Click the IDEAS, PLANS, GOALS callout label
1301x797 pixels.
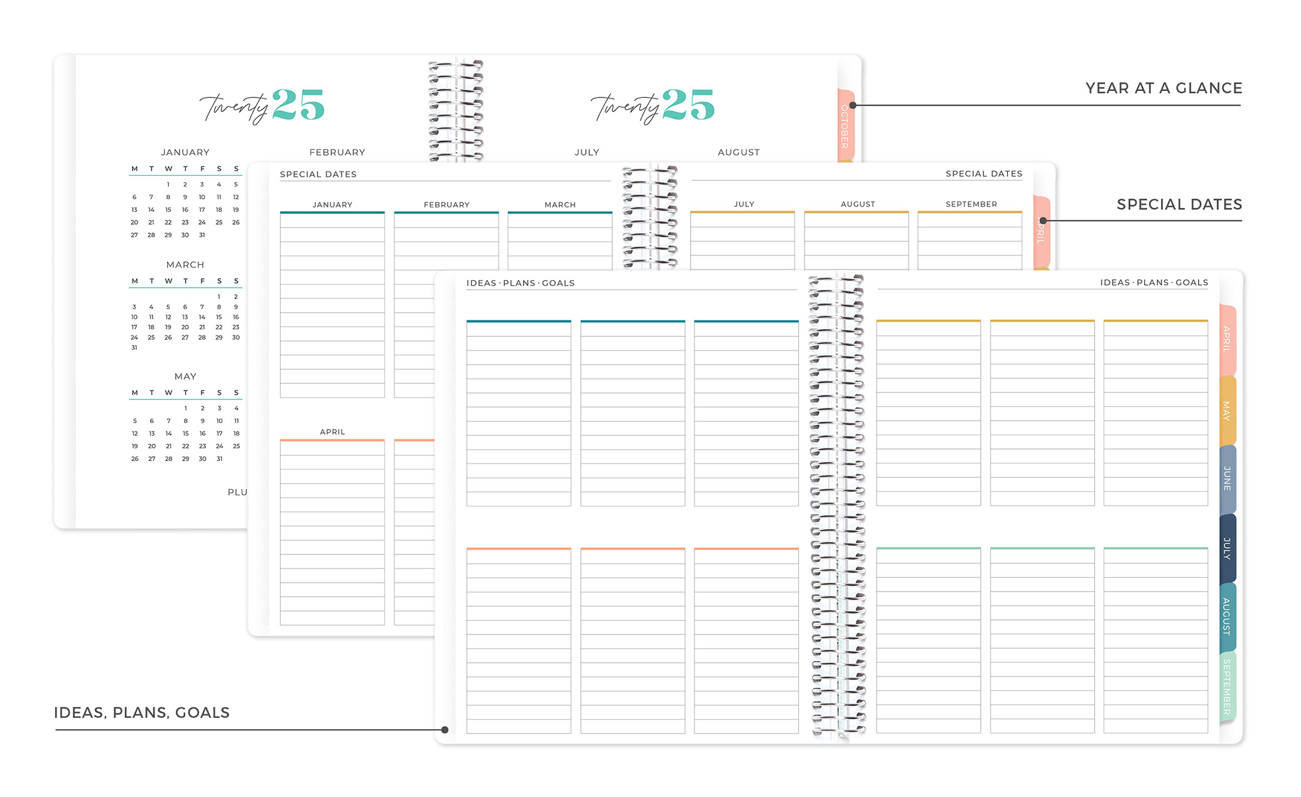point(141,712)
